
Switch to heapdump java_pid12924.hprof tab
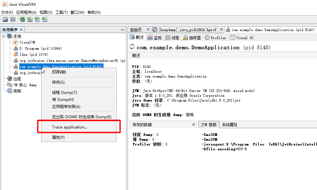coord(188,30)
